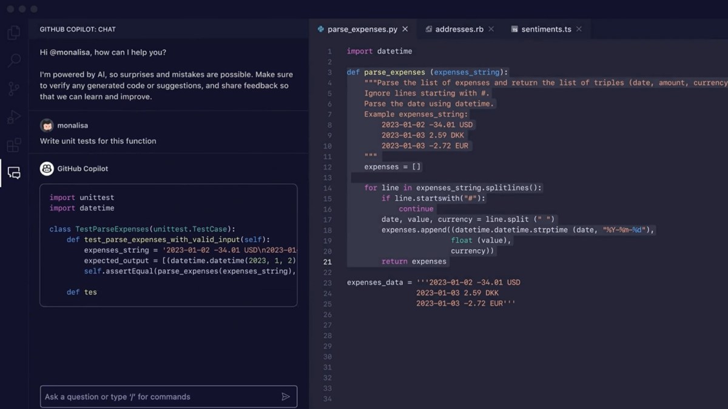
Task: Click the GitHub Copilot avatar icon
Action: point(47,168)
